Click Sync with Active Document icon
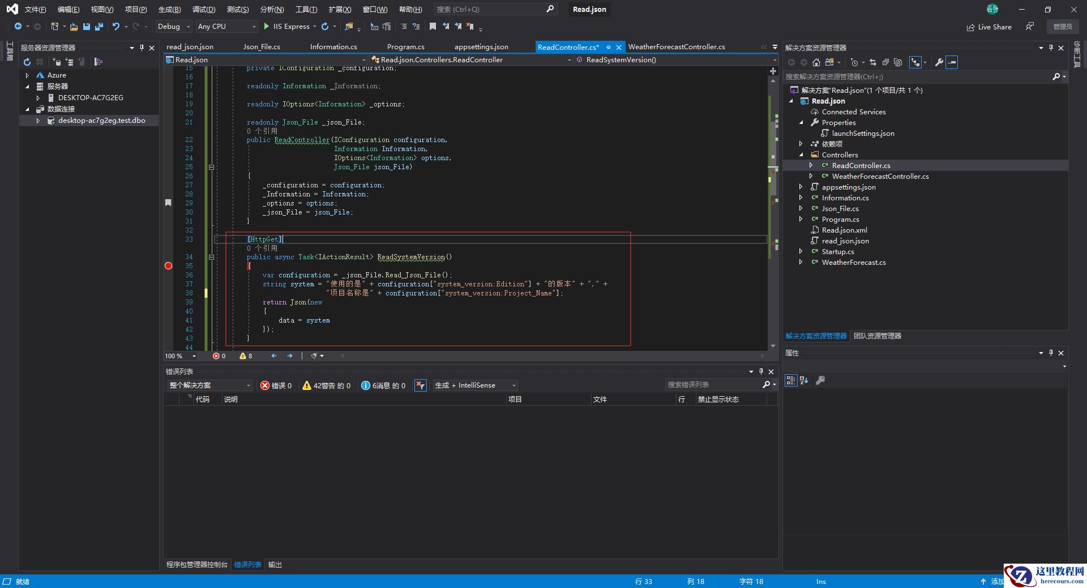This screenshot has width=1087, height=588. [872, 62]
